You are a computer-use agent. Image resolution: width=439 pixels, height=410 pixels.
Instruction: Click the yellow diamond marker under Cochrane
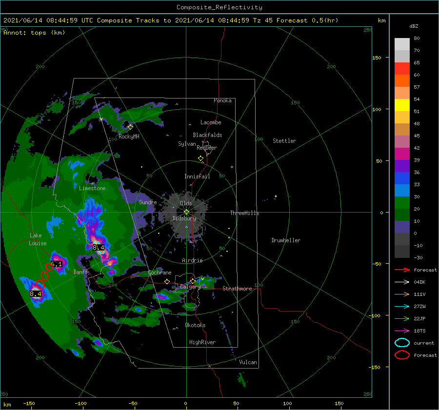coord(167,282)
